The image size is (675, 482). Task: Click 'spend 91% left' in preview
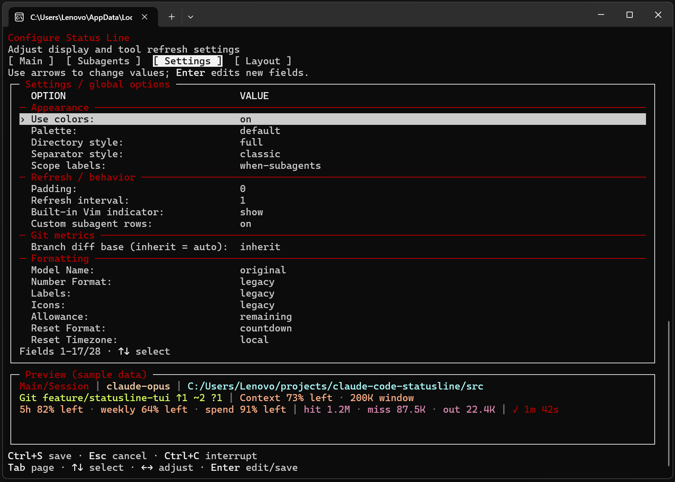pyautogui.click(x=246, y=409)
